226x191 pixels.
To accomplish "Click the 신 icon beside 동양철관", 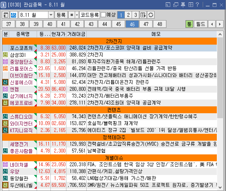I will coord(5,178).
